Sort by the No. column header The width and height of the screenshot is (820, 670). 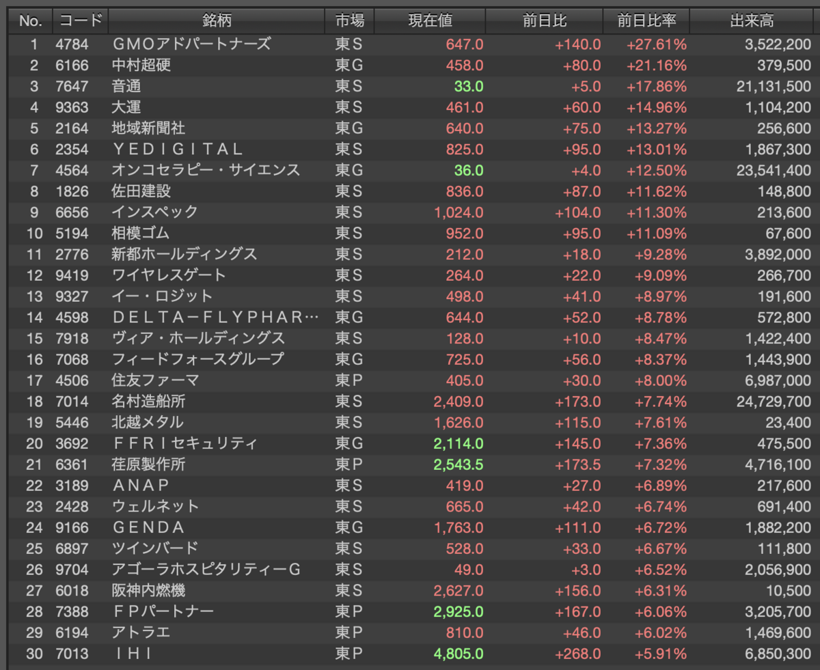click(30, 21)
